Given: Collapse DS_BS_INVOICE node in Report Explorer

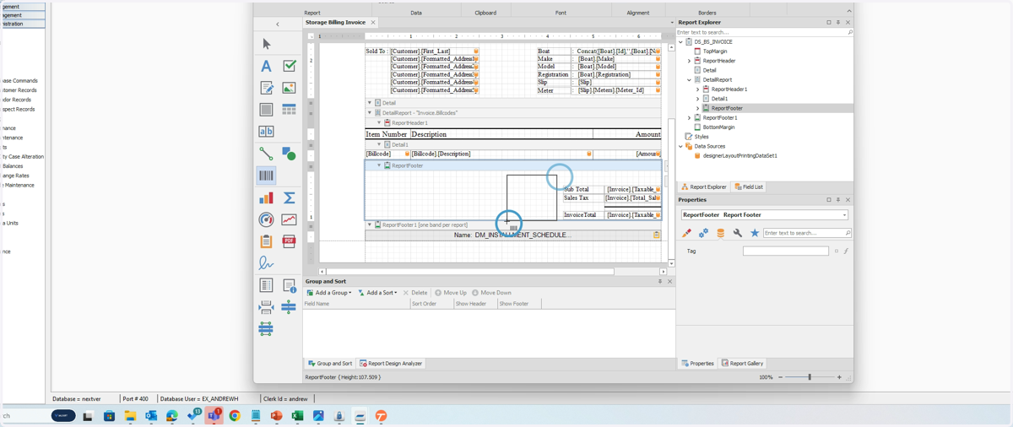Looking at the screenshot, I should 681,41.
